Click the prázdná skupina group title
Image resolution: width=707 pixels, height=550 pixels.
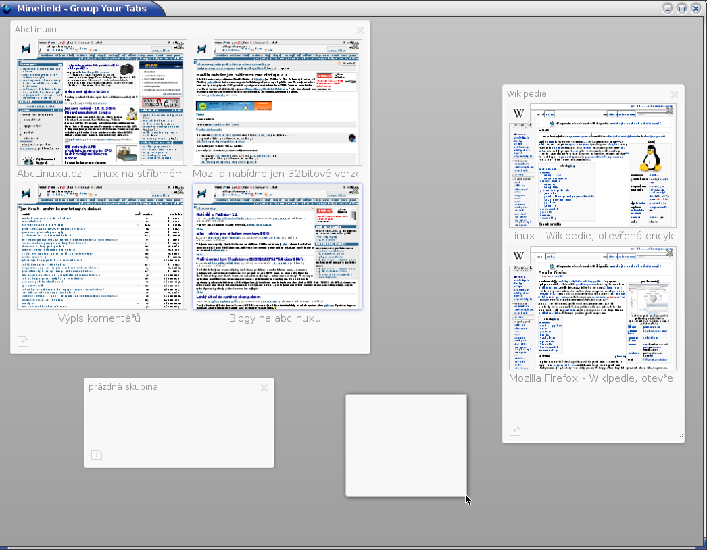[x=123, y=387]
